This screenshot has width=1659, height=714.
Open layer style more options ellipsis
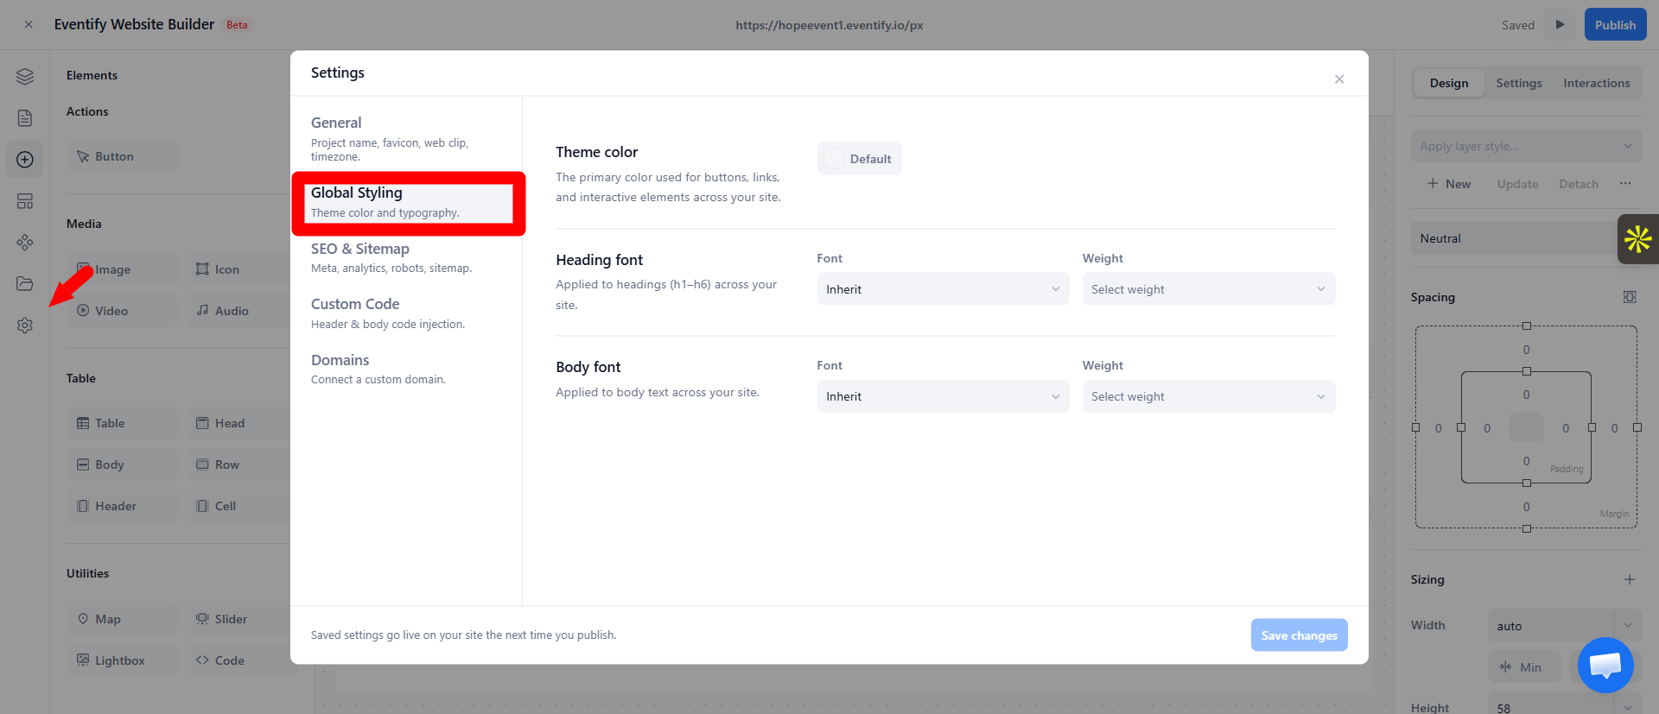pyautogui.click(x=1625, y=184)
